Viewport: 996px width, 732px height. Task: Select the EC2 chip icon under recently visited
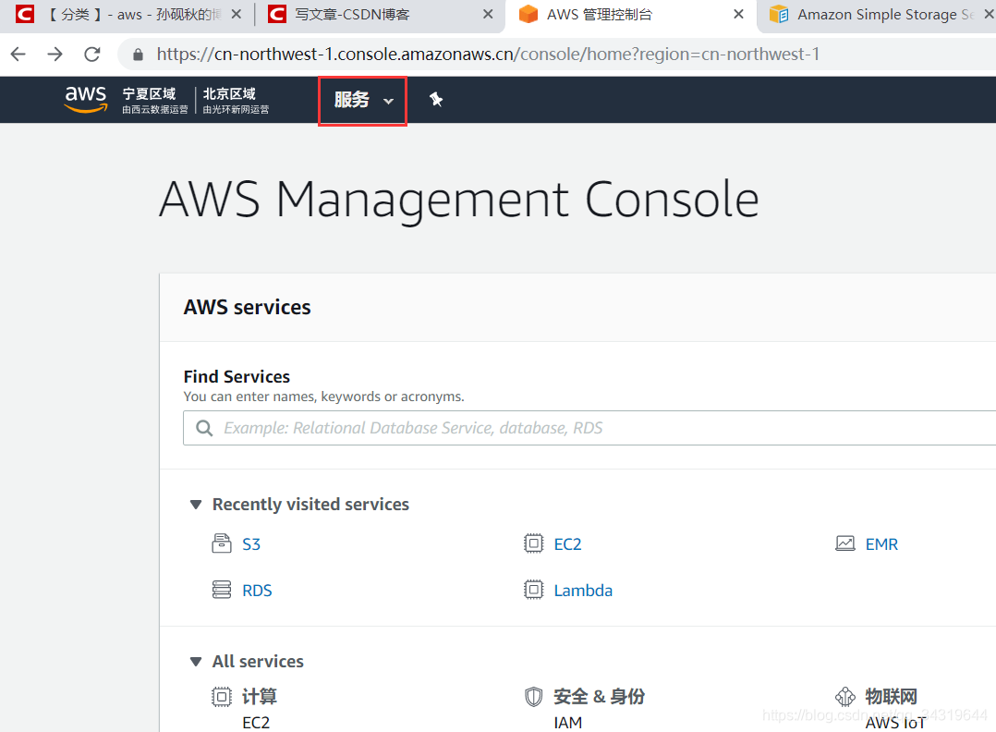tap(534, 543)
